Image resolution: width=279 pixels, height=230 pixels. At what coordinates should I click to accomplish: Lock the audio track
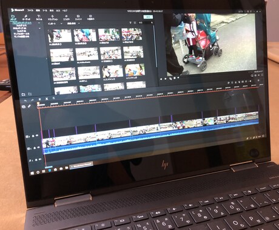point(36,160)
